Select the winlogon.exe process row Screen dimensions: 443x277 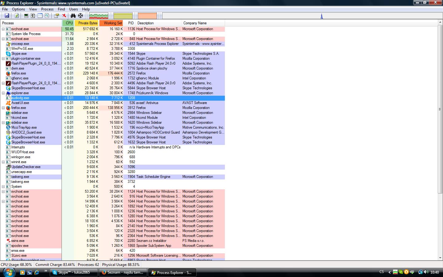click(113, 157)
